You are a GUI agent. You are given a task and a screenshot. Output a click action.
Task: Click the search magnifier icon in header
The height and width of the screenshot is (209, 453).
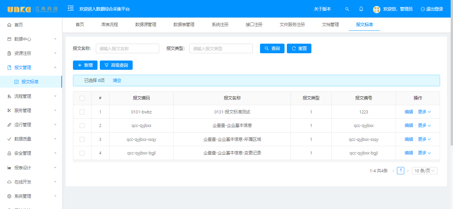[347, 9]
